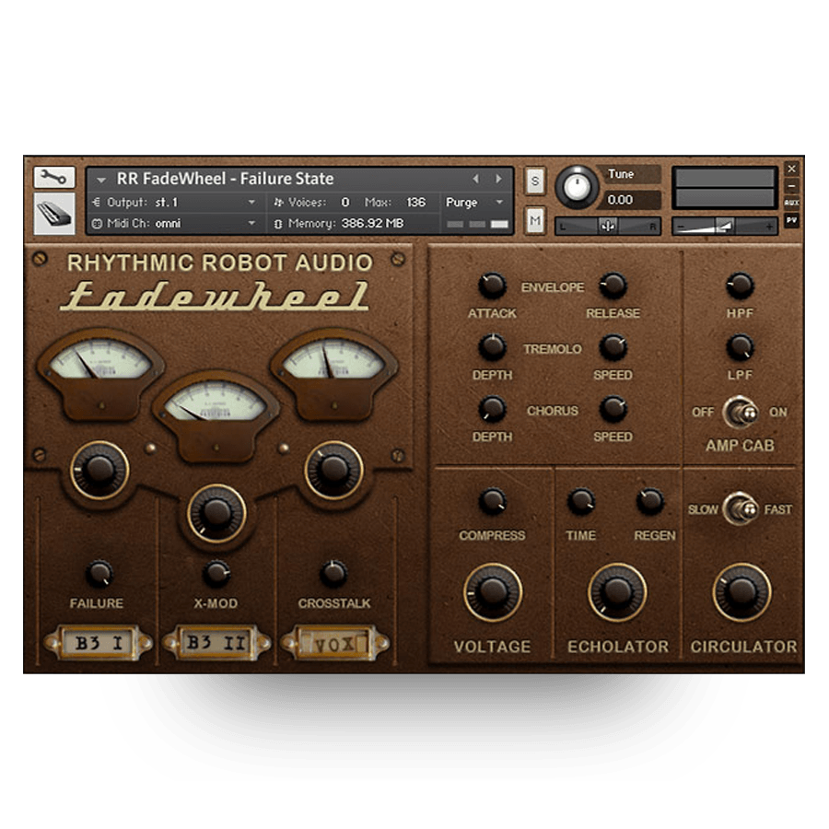829x829 pixels.
Task: Click the level meter display
Action: pyautogui.click(x=724, y=188)
